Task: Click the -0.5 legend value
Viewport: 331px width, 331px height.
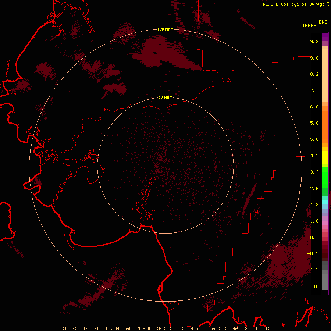Action: pyautogui.click(x=313, y=254)
